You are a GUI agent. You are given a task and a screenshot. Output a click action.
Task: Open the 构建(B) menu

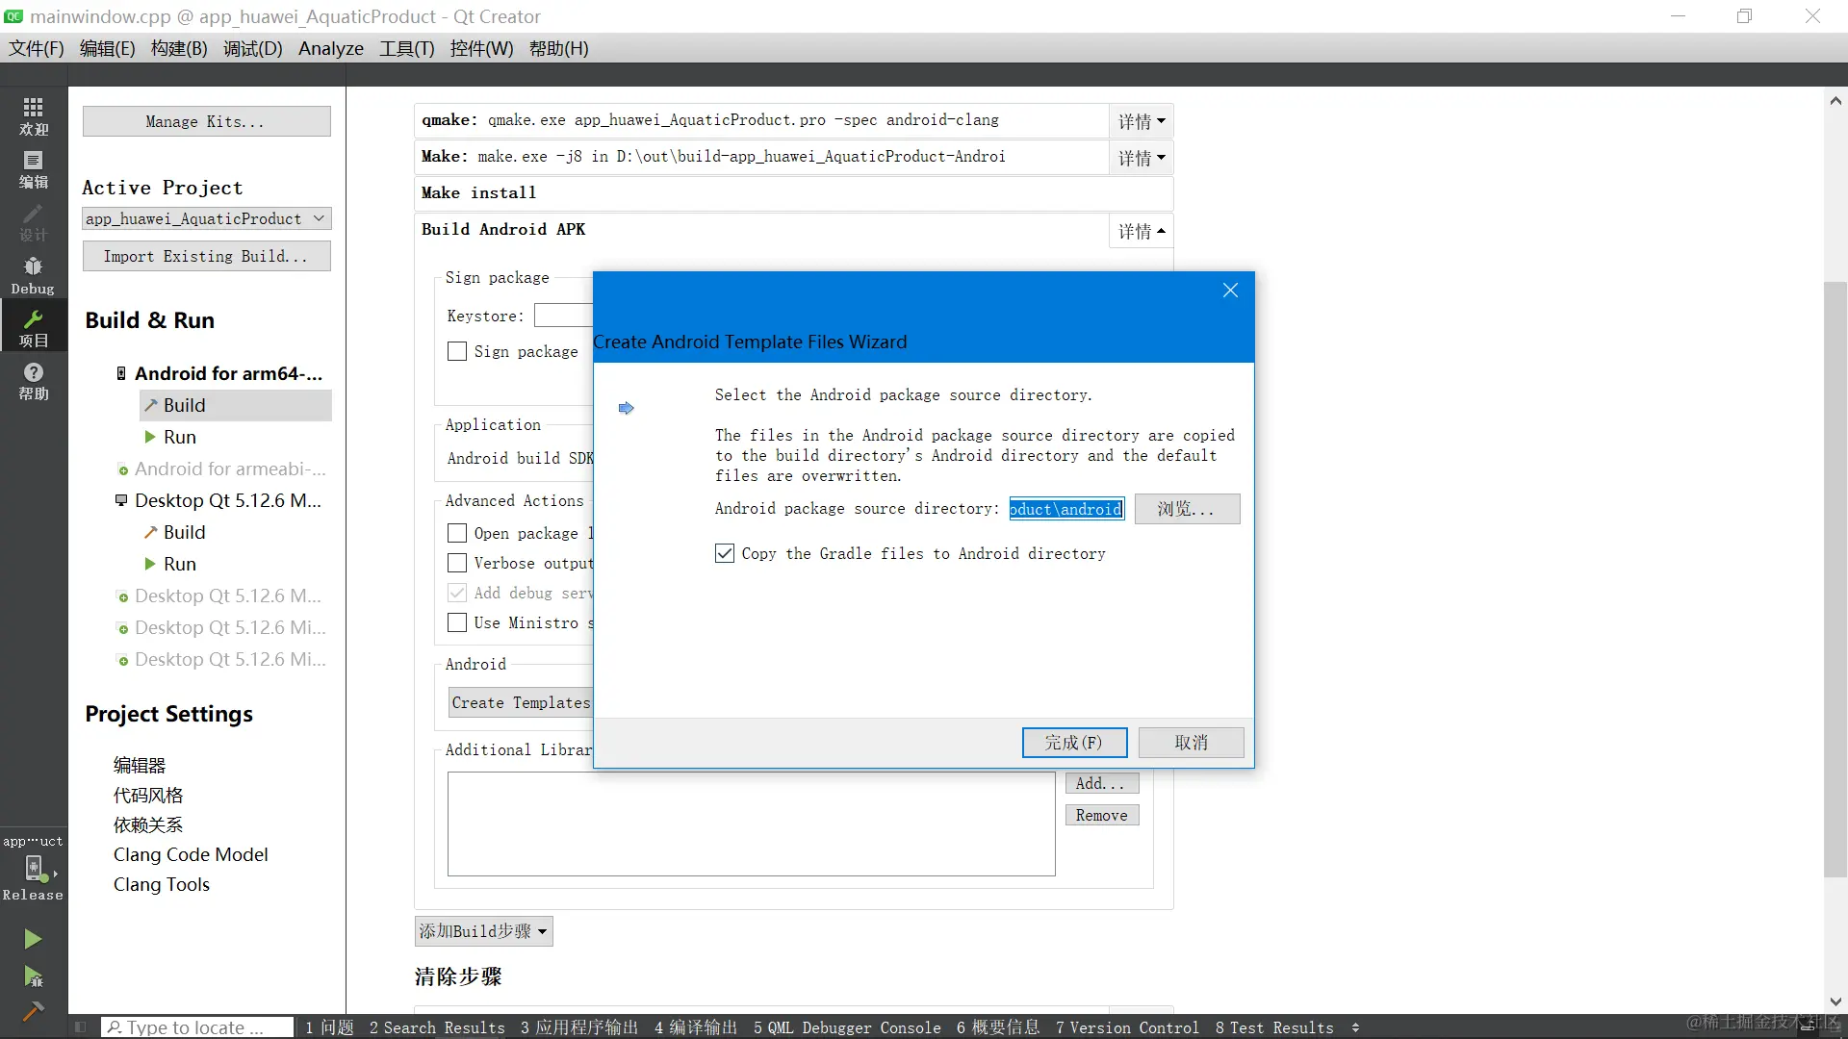[x=179, y=48]
